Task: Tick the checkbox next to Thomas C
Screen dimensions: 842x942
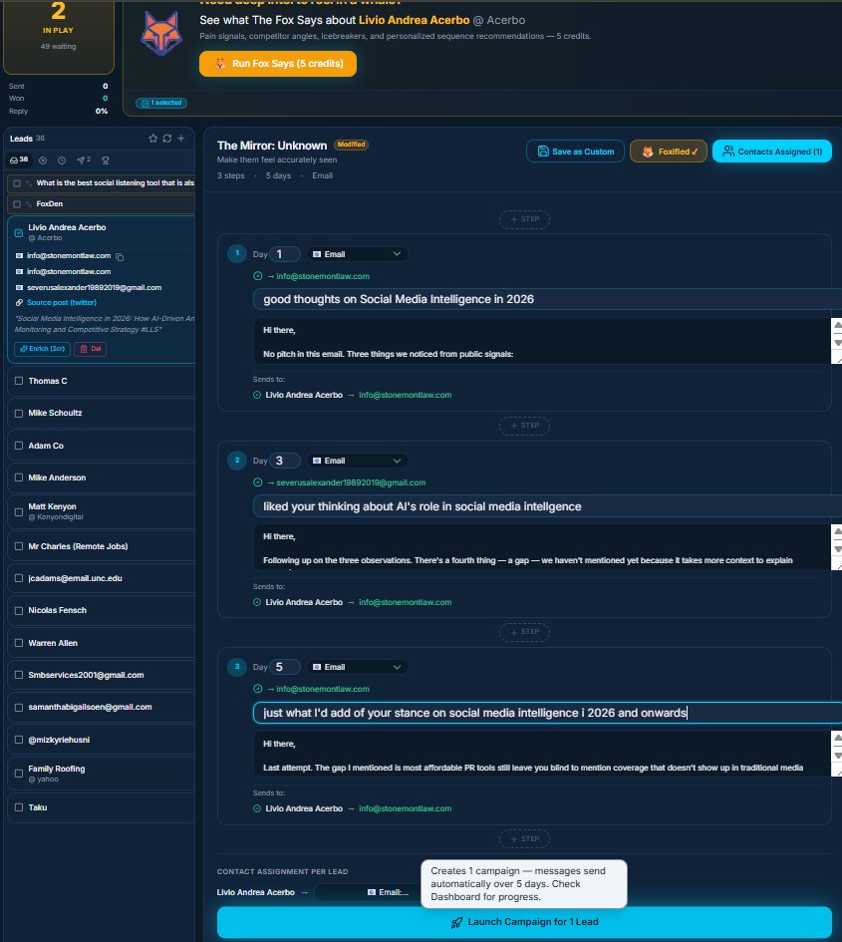Action: click(19, 381)
